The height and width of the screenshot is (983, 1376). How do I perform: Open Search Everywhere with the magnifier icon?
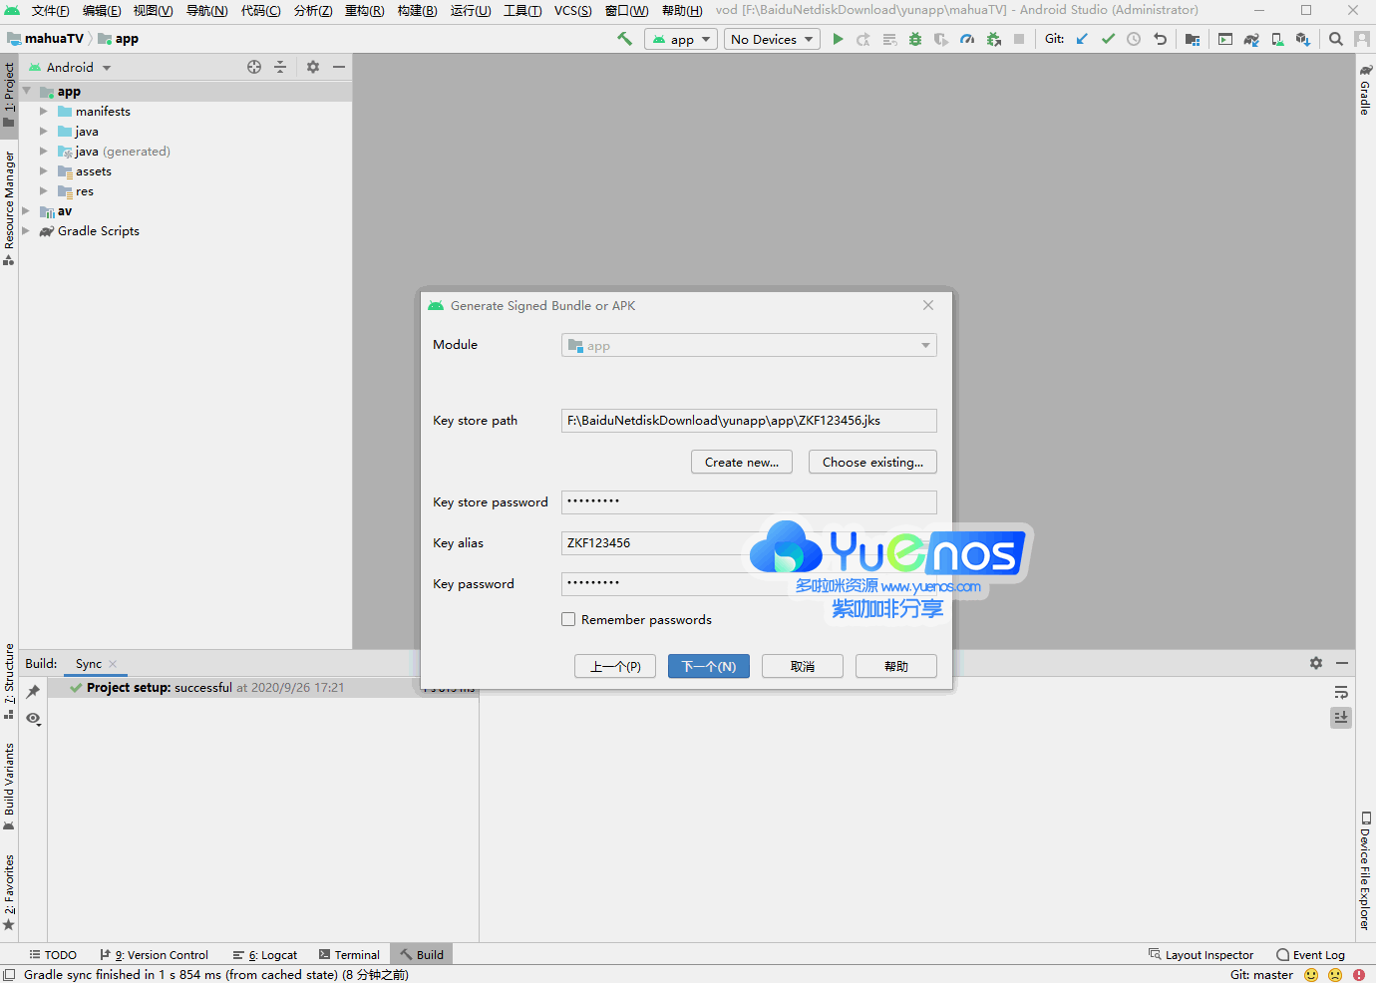pos(1335,39)
